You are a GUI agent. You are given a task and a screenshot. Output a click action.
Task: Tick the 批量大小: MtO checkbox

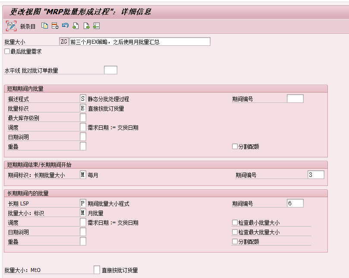[x=97, y=270]
